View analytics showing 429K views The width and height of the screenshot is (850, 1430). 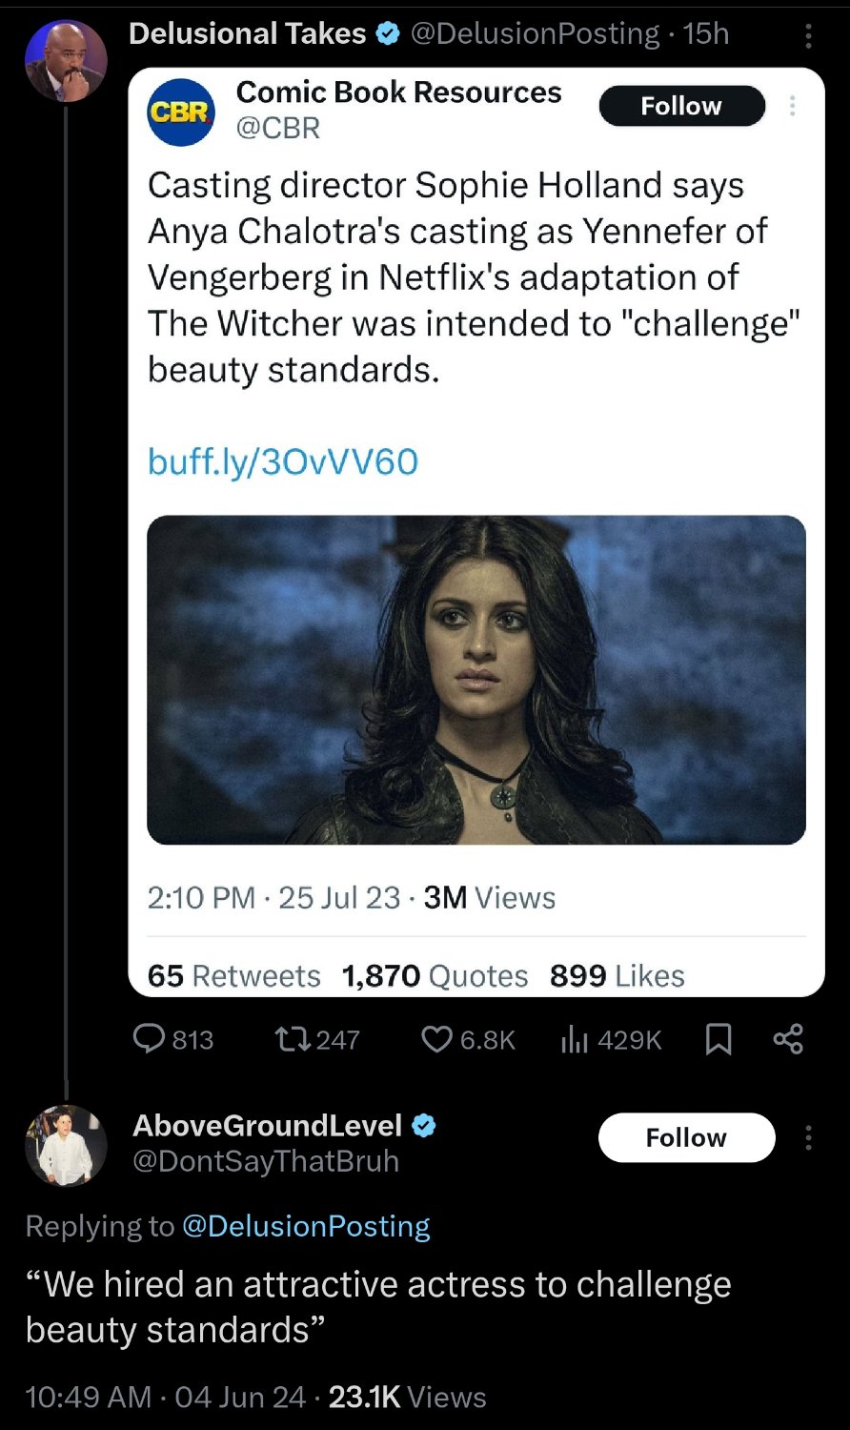tap(575, 1039)
